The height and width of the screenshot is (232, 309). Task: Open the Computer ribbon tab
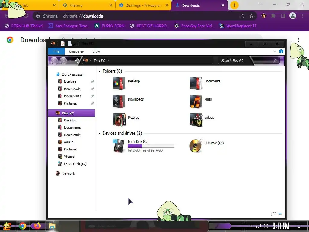coord(76,51)
